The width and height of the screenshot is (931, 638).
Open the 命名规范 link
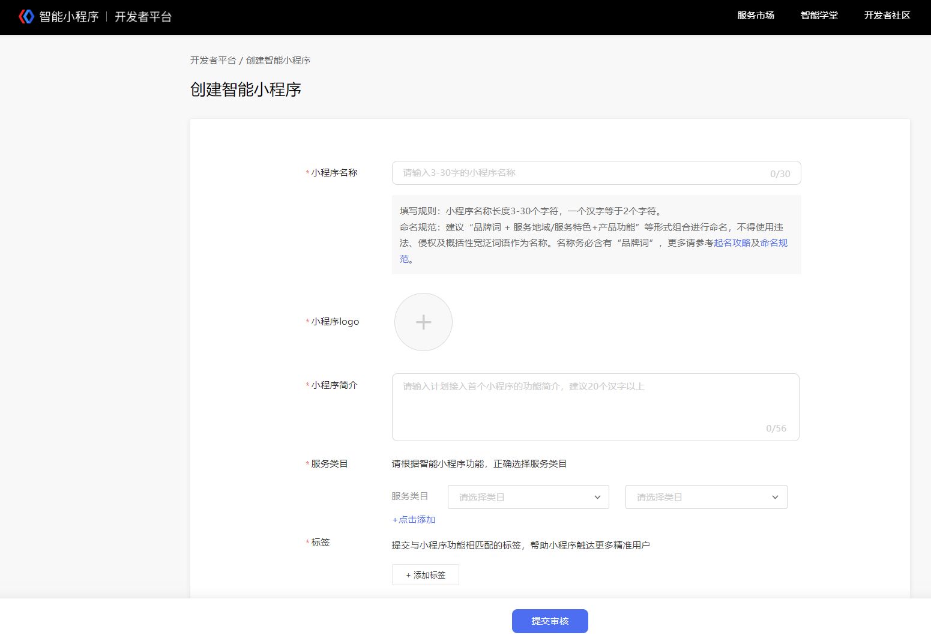pos(774,243)
